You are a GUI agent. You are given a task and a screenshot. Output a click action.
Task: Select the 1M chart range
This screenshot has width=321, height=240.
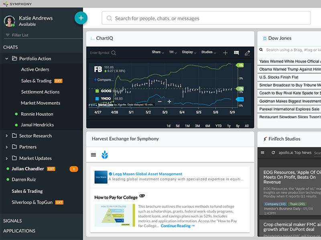coord(187,126)
